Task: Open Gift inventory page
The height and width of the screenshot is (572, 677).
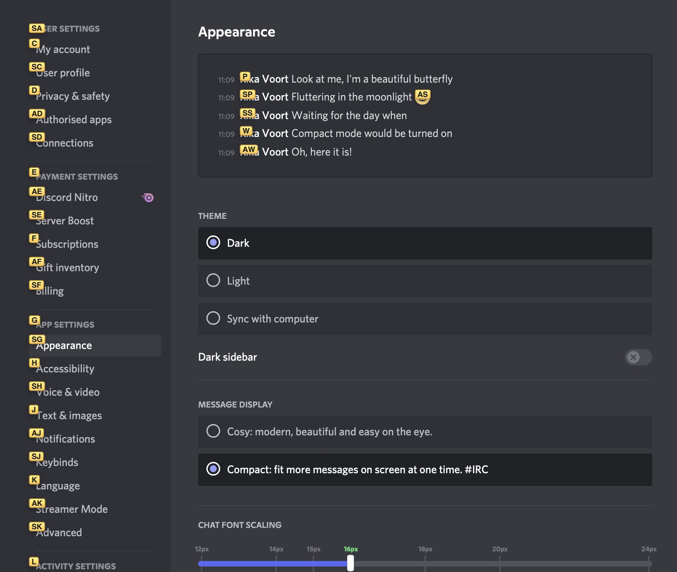Action: tap(67, 268)
